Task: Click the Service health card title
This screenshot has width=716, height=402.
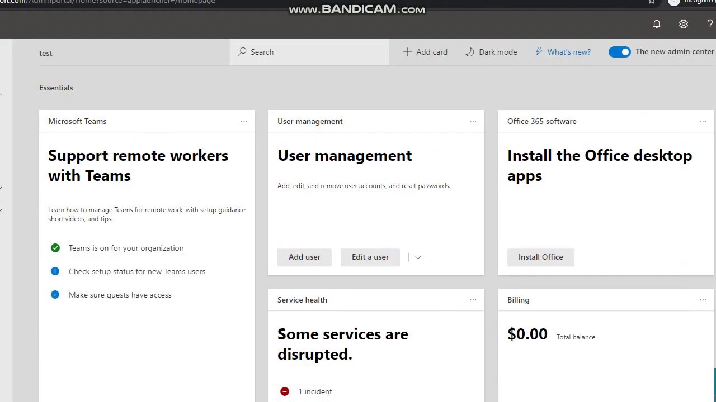Action: (302, 300)
